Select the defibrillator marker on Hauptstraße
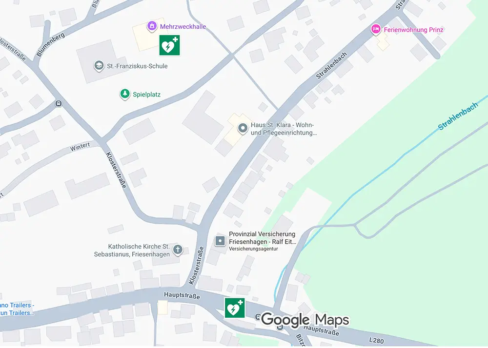488x348 pixels. [x=235, y=308]
